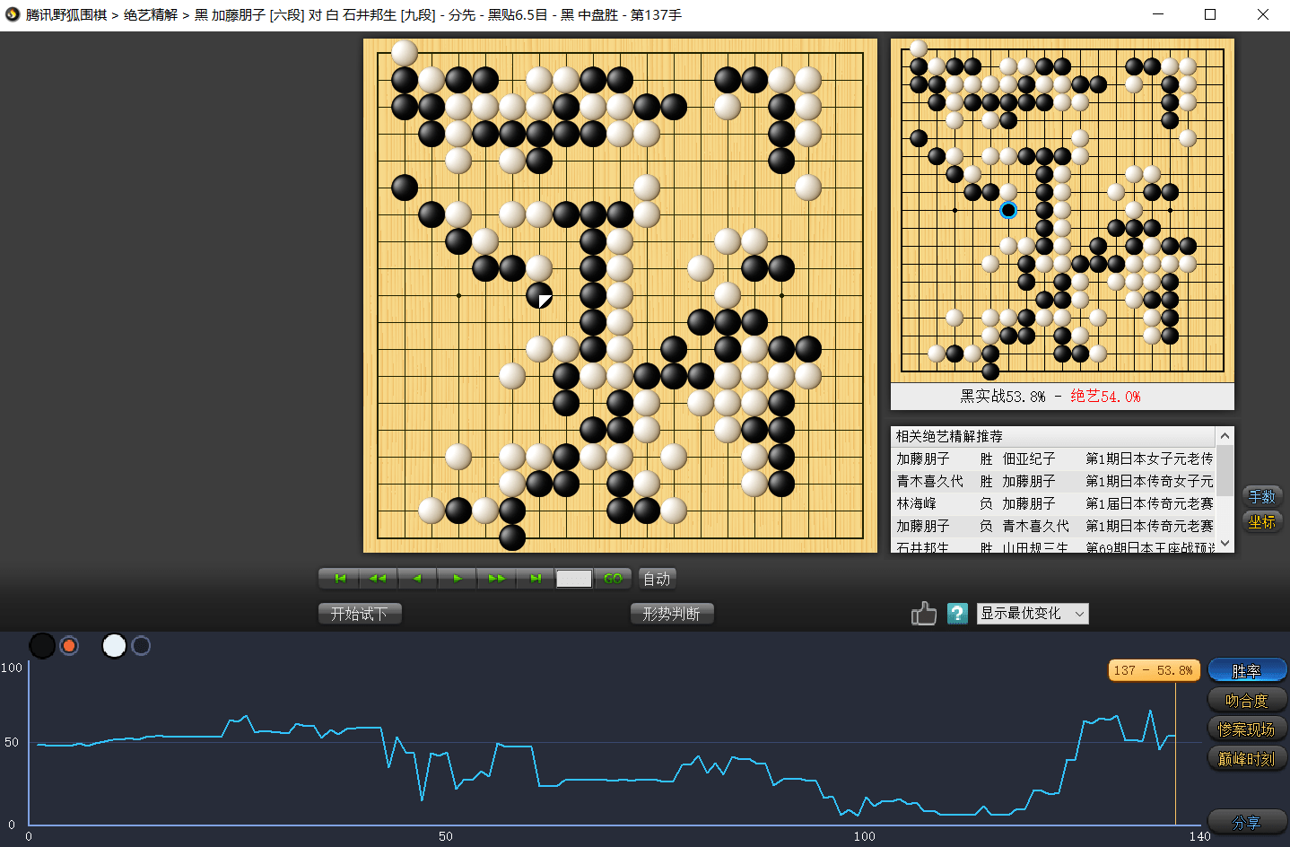The width and height of the screenshot is (1290, 847).
Task: Click the 形势判断 button
Action: tap(672, 614)
